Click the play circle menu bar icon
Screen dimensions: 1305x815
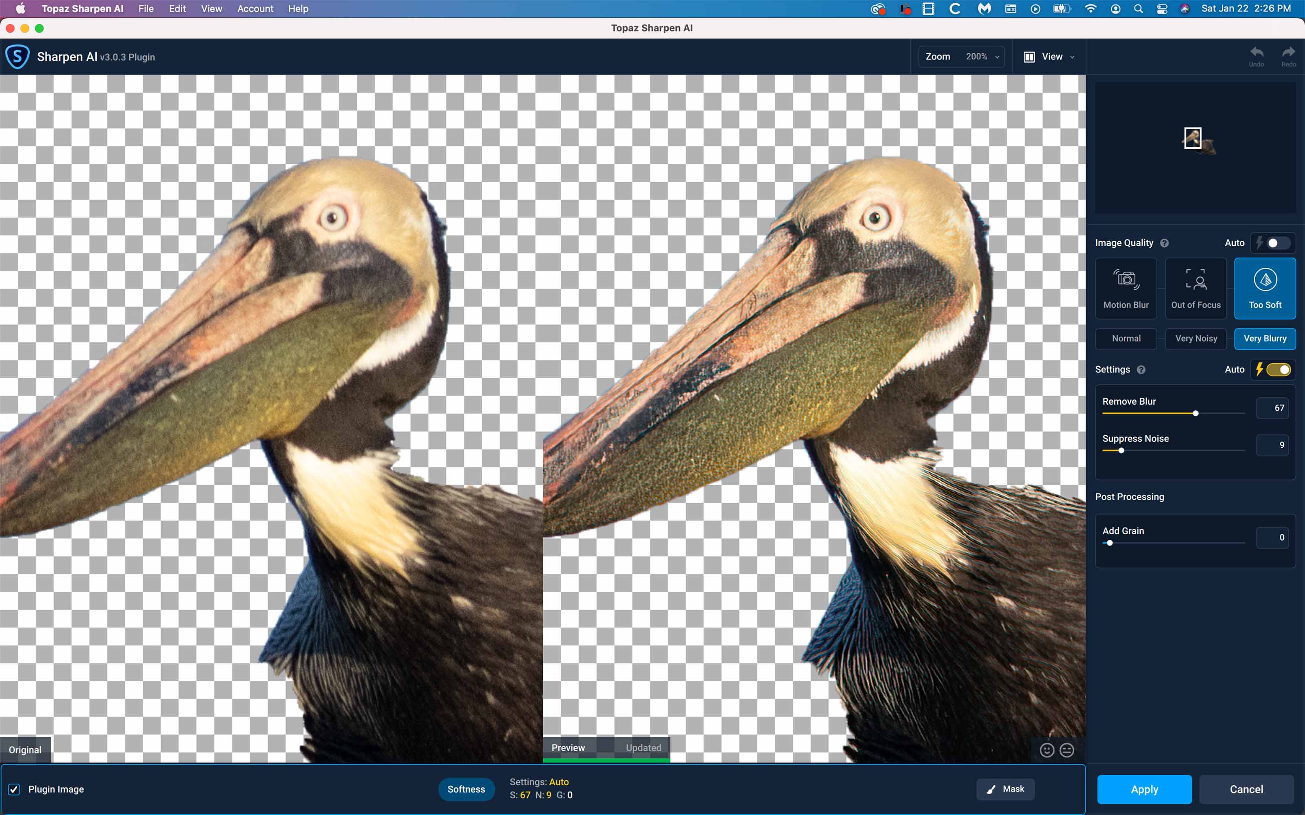1035,9
